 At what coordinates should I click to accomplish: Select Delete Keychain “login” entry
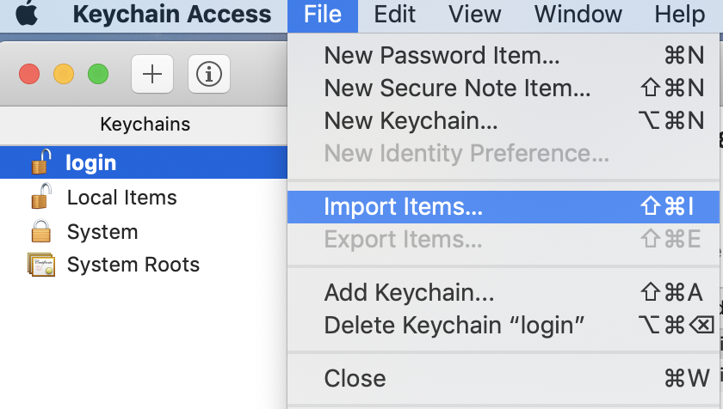pyautogui.click(x=503, y=326)
